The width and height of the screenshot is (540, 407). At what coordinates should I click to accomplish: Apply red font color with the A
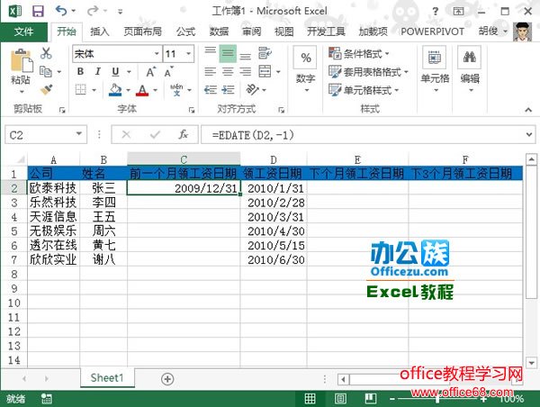pos(142,90)
